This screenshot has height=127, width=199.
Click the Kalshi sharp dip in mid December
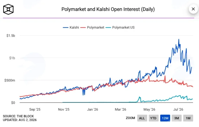tap(84, 93)
